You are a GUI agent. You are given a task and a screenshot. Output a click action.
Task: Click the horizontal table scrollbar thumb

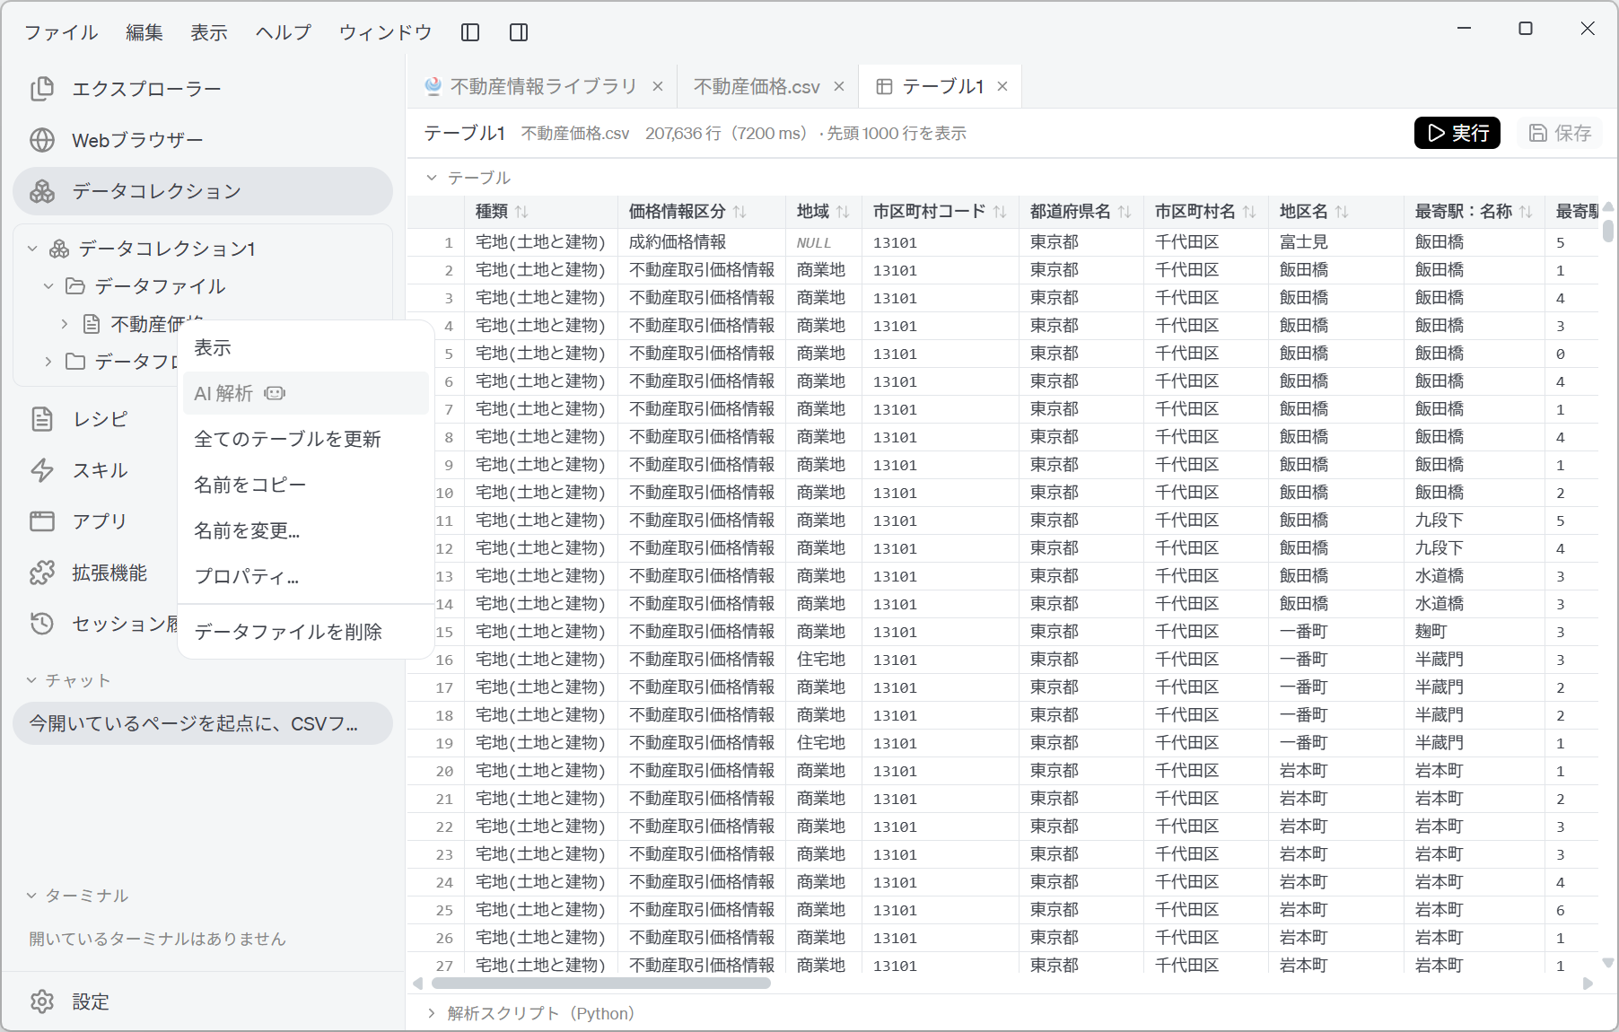pos(601,984)
